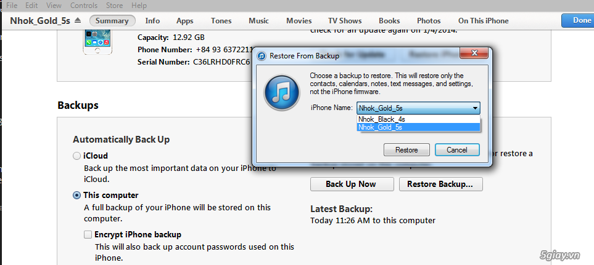Open the View menu
Viewport: 594px width, 265px height.
tap(54, 6)
